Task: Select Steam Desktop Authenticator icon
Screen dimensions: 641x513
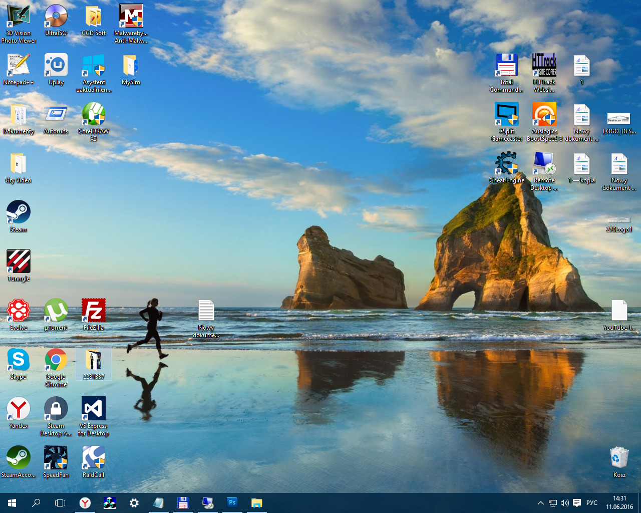Action: point(56,416)
